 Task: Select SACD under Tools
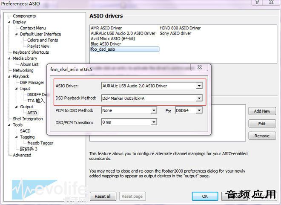point(25,131)
